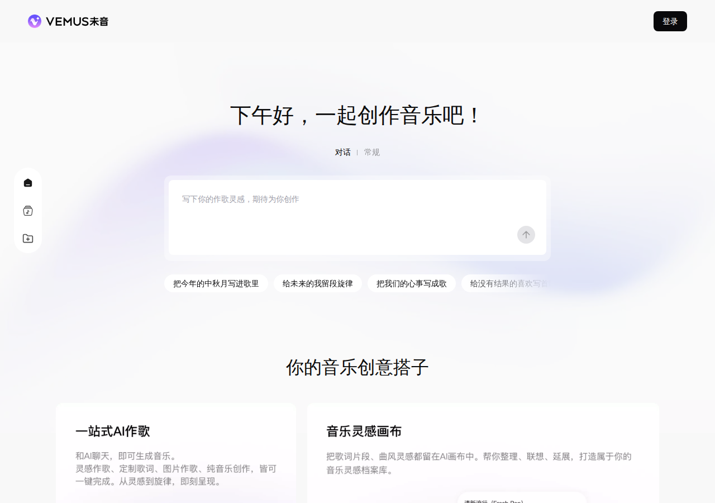Viewport: 715px width, 503px height.
Task: Click the folder-plus icon in the sidebar
Action: pyautogui.click(x=28, y=239)
